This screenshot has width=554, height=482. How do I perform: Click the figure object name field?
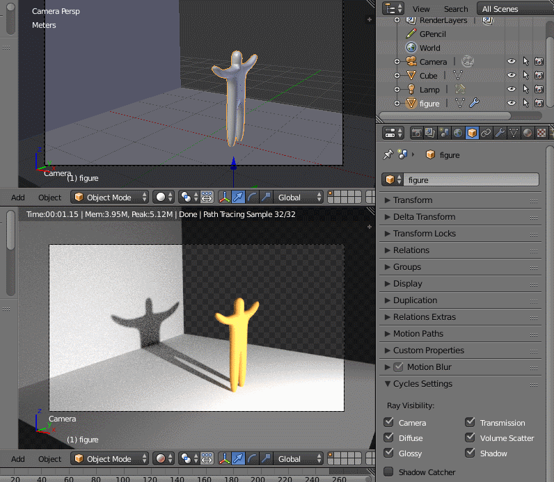click(x=471, y=179)
